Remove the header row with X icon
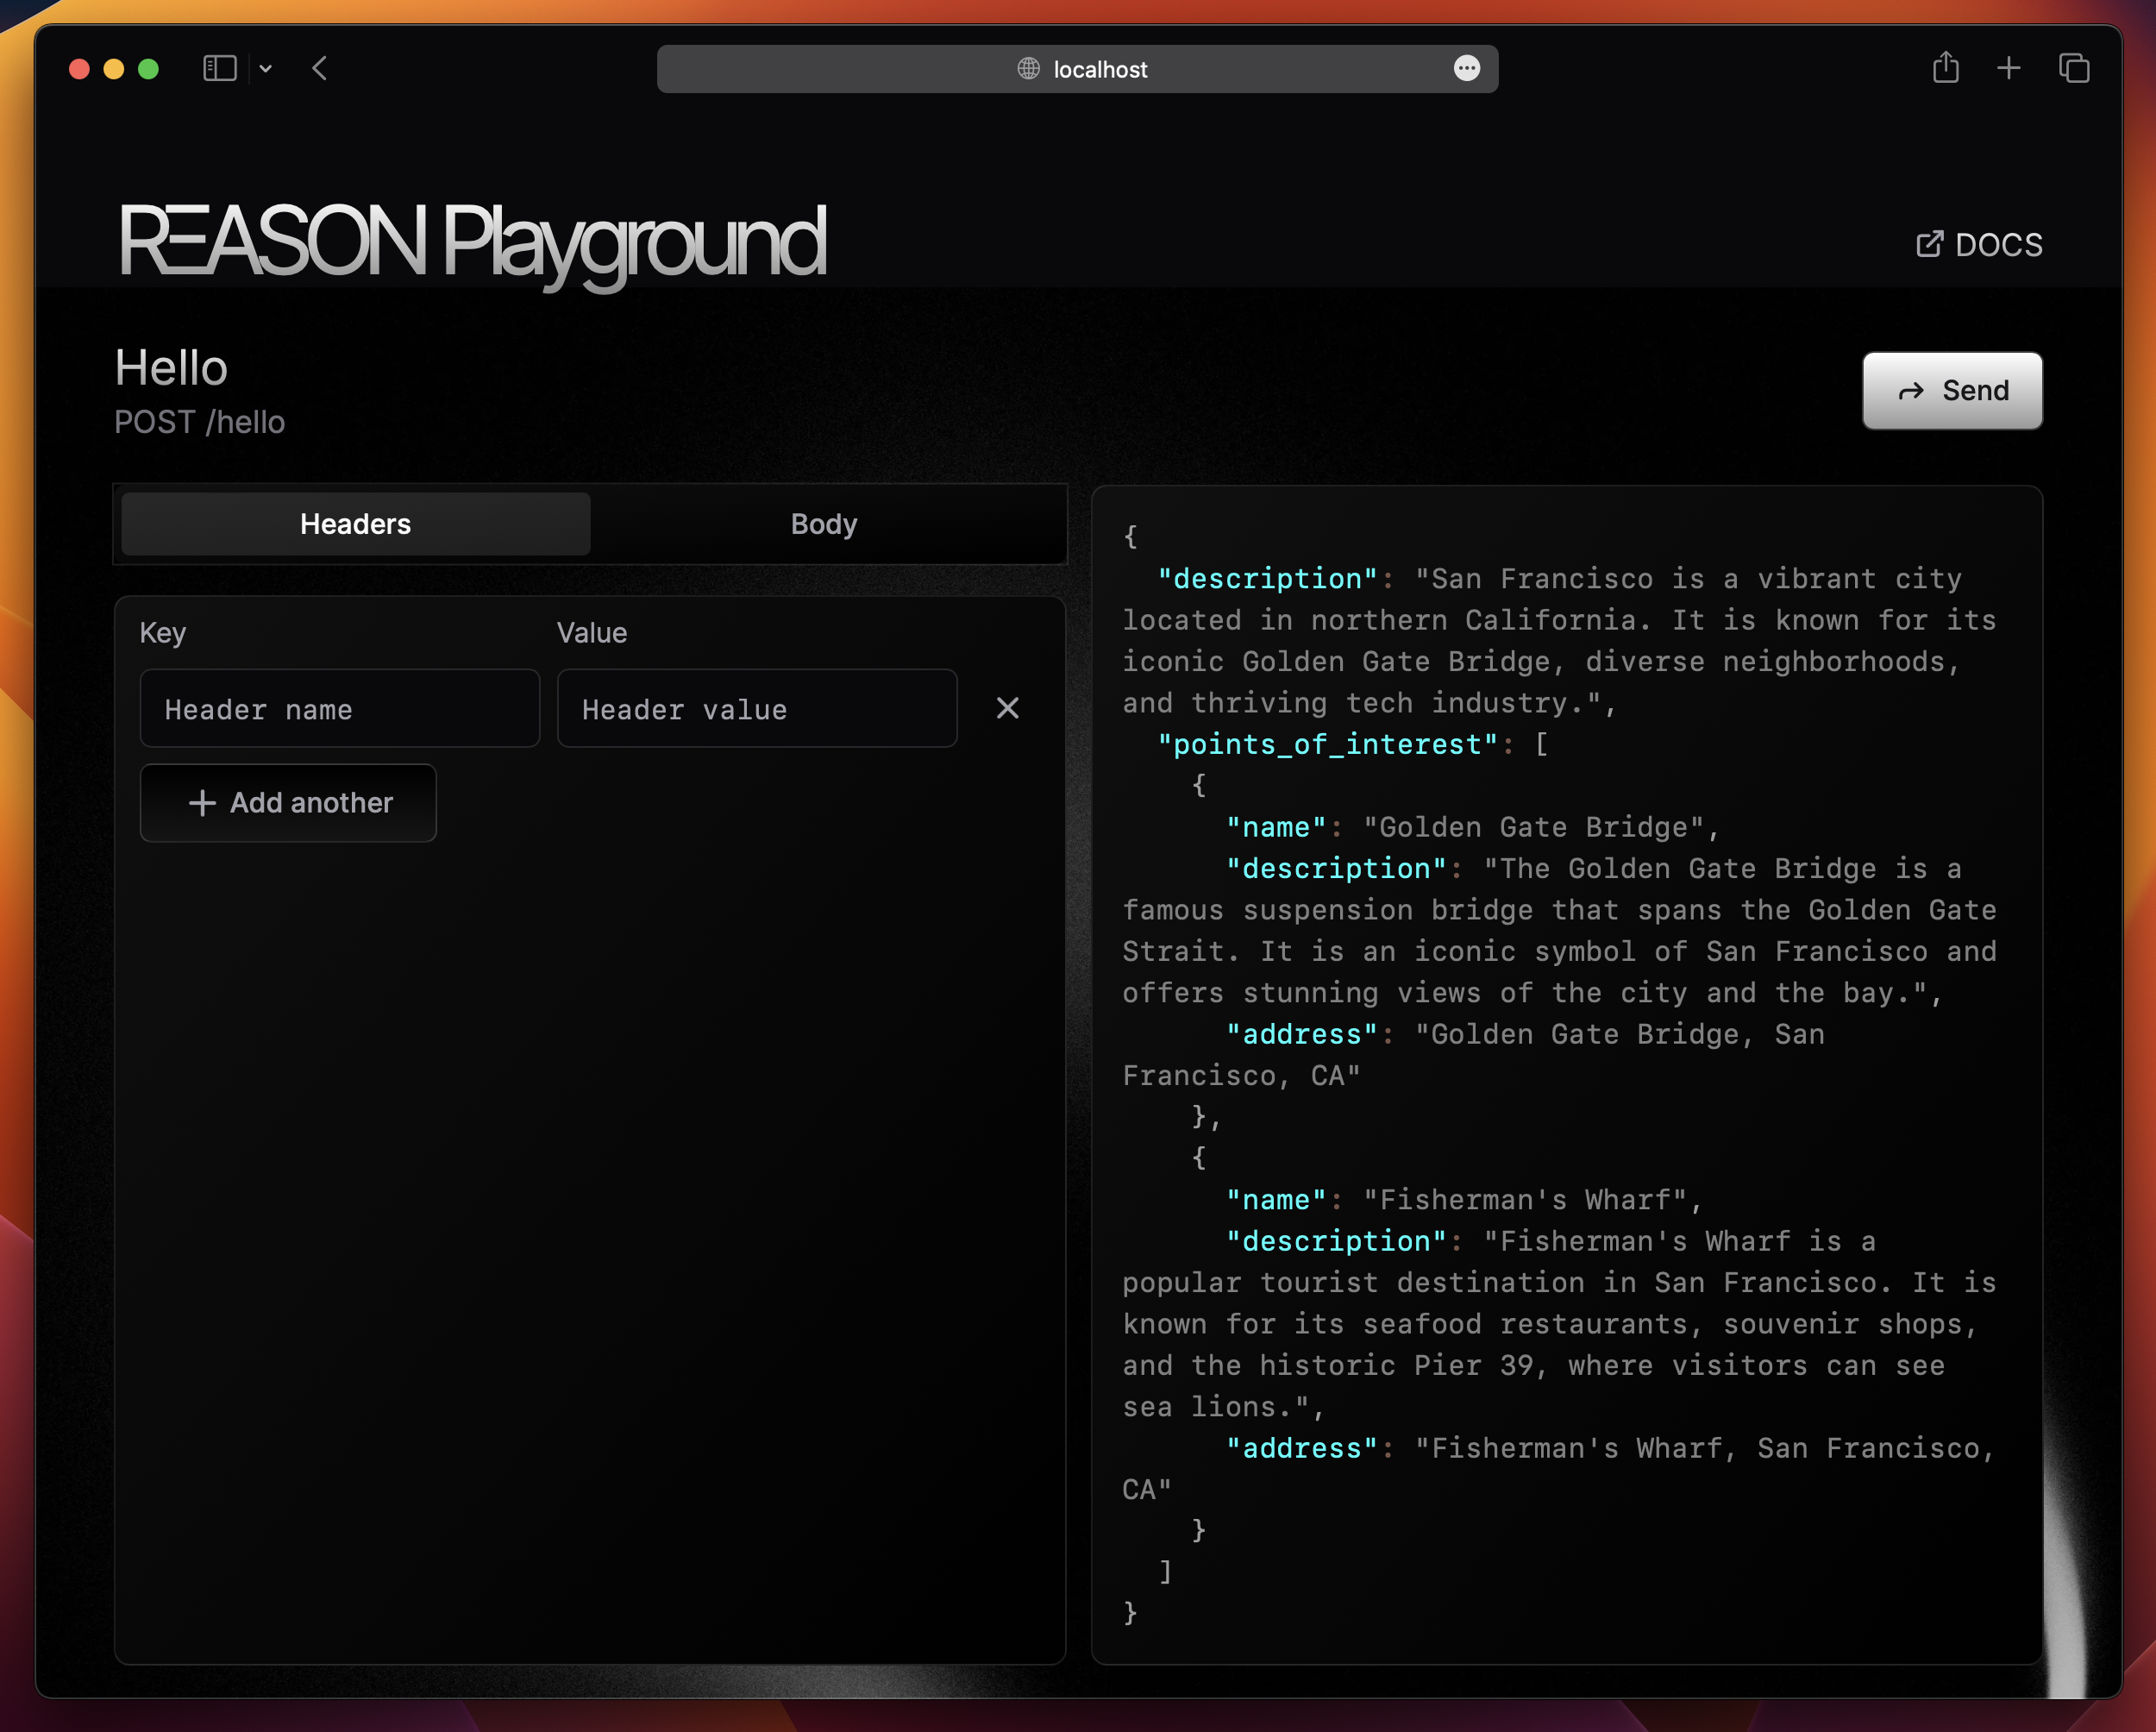Screen dimensions: 2156x1732 (1007, 708)
